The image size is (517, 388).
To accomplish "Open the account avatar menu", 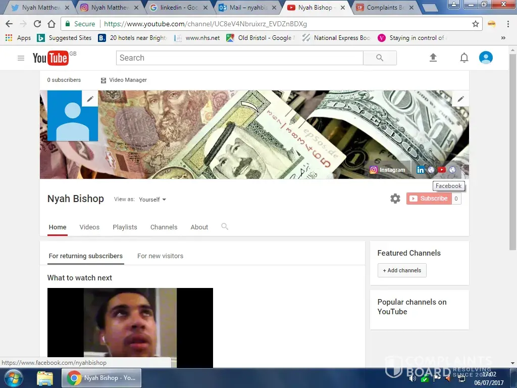I will coord(486,58).
